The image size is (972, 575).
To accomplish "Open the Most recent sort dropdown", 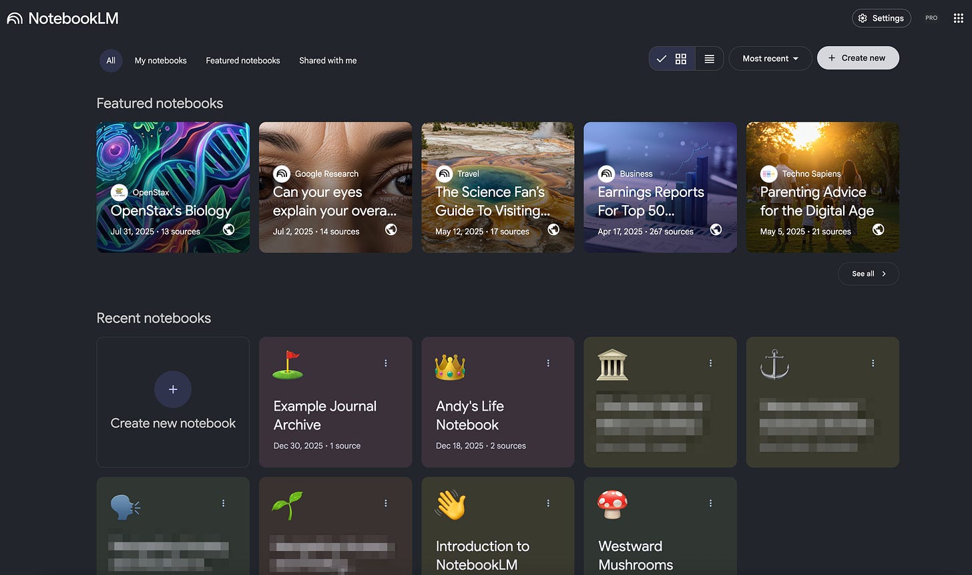I will pos(770,59).
